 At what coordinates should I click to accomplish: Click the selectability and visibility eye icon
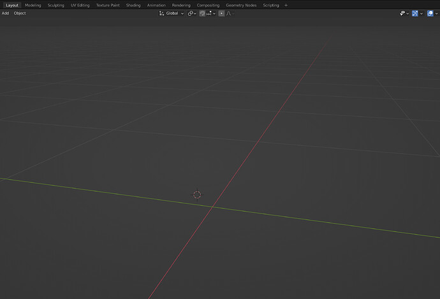coord(402,13)
